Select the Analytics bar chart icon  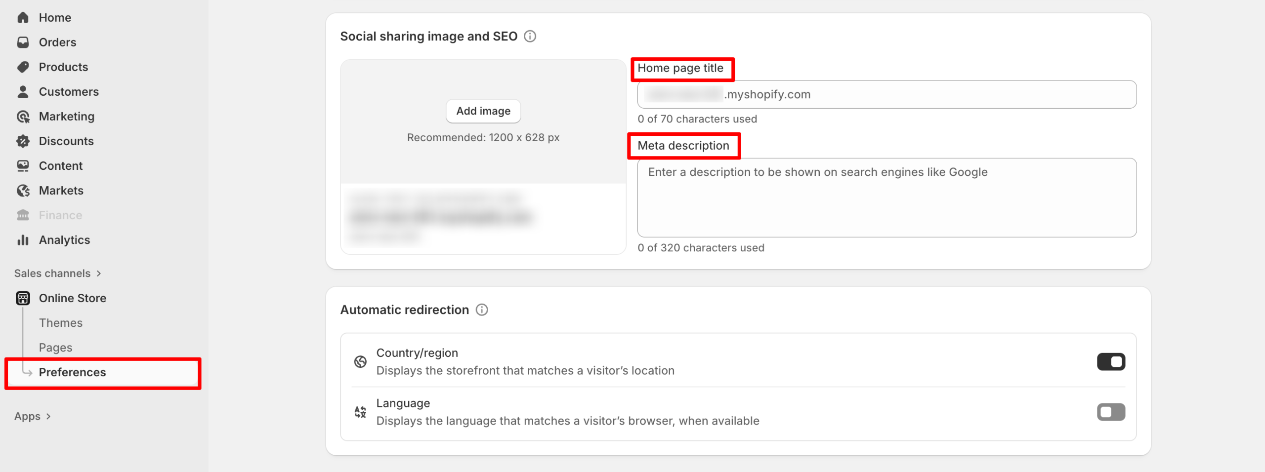pos(23,240)
